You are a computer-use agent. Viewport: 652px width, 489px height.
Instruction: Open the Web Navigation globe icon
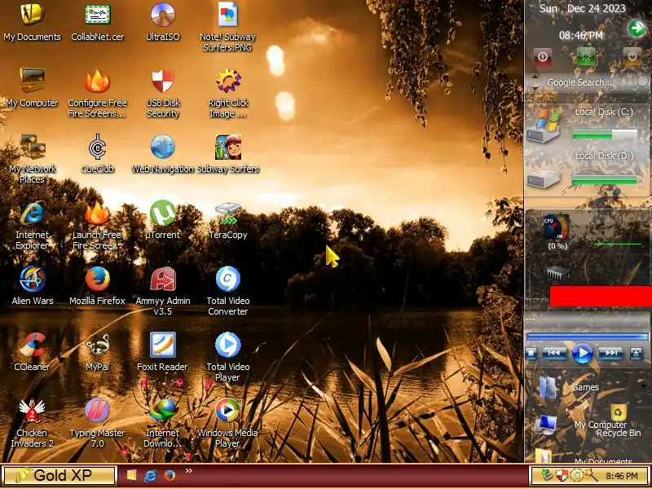(162, 154)
